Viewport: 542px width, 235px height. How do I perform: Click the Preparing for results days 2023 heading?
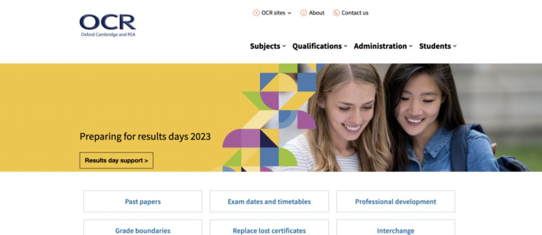145,137
